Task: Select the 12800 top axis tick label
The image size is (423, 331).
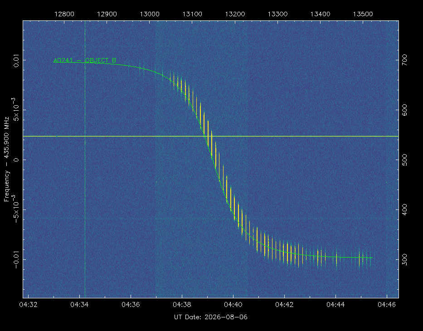Action: coord(64,14)
